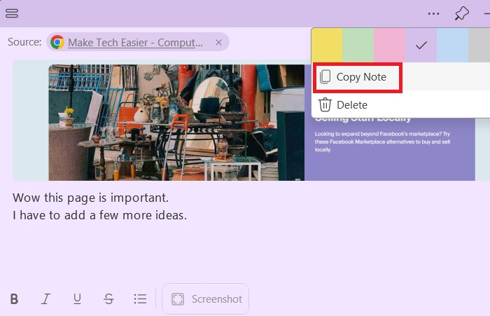The height and width of the screenshot is (316, 490).
Task: Select the green note color
Action: coord(358,45)
